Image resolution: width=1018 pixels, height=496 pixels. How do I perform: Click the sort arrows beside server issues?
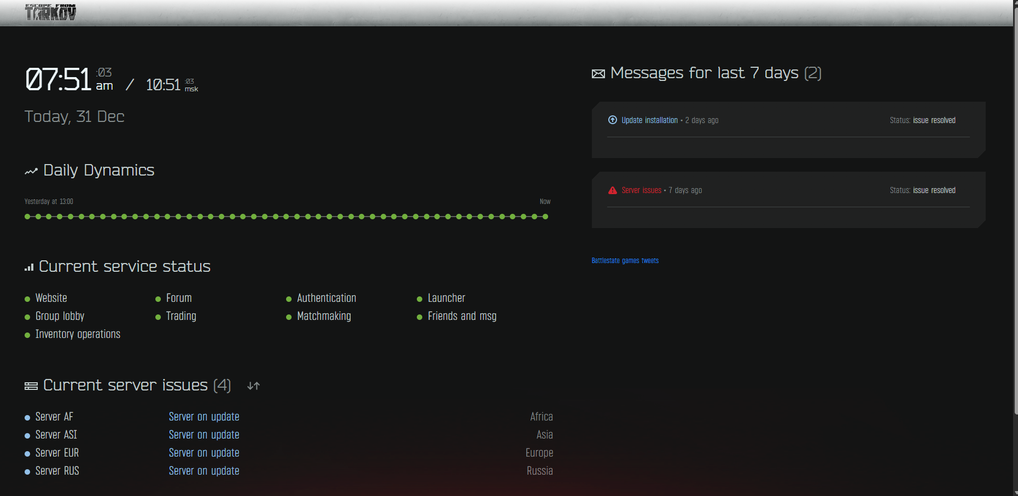tap(253, 386)
